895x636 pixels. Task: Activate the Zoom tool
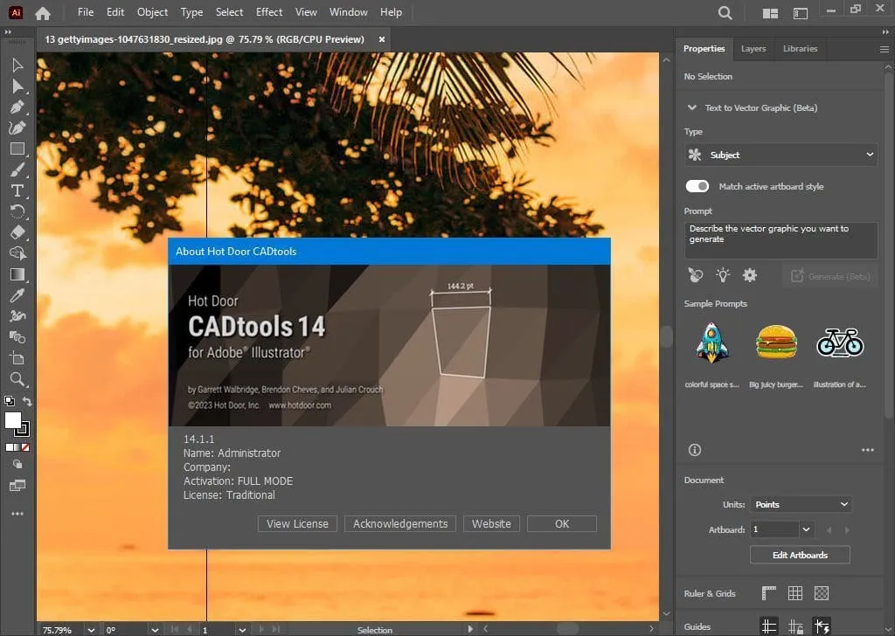pyautogui.click(x=17, y=380)
